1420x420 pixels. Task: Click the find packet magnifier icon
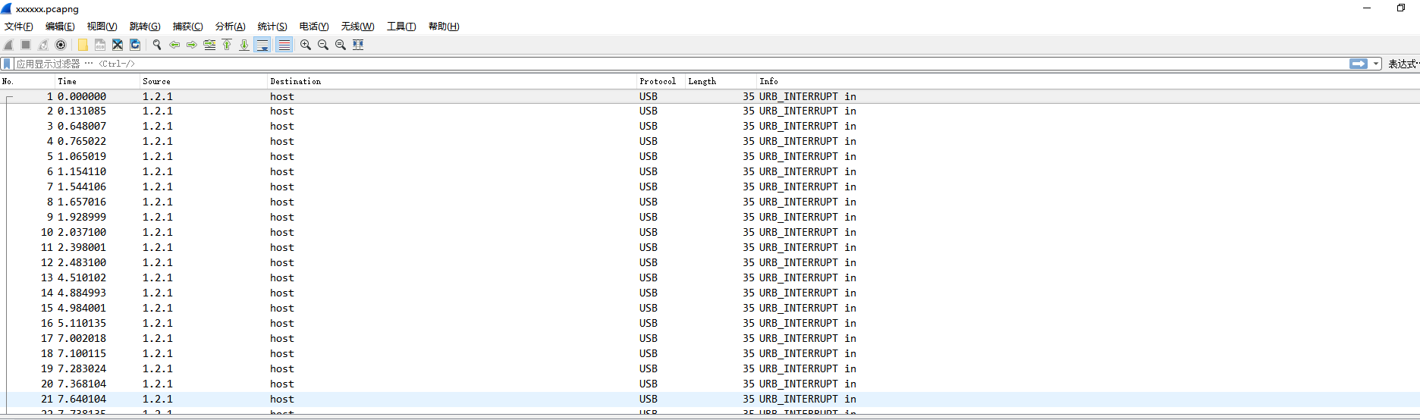pos(157,45)
